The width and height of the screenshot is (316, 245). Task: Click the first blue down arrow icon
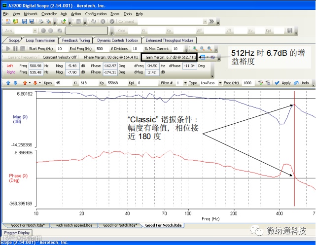point(15,83)
